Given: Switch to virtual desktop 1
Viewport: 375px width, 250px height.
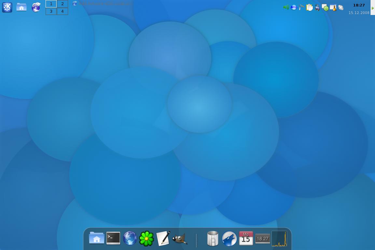Looking at the screenshot, I should click(51, 4).
